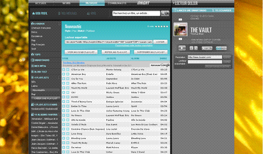Image resolution: width=263 pixels, height=154 pixels.
Task: Click the exportable embed code field
Action: (x=109, y=42)
